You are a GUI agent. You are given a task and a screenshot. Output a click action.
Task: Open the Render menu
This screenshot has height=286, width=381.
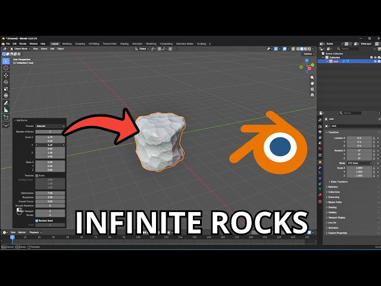pyautogui.click(x=23, y=43)
